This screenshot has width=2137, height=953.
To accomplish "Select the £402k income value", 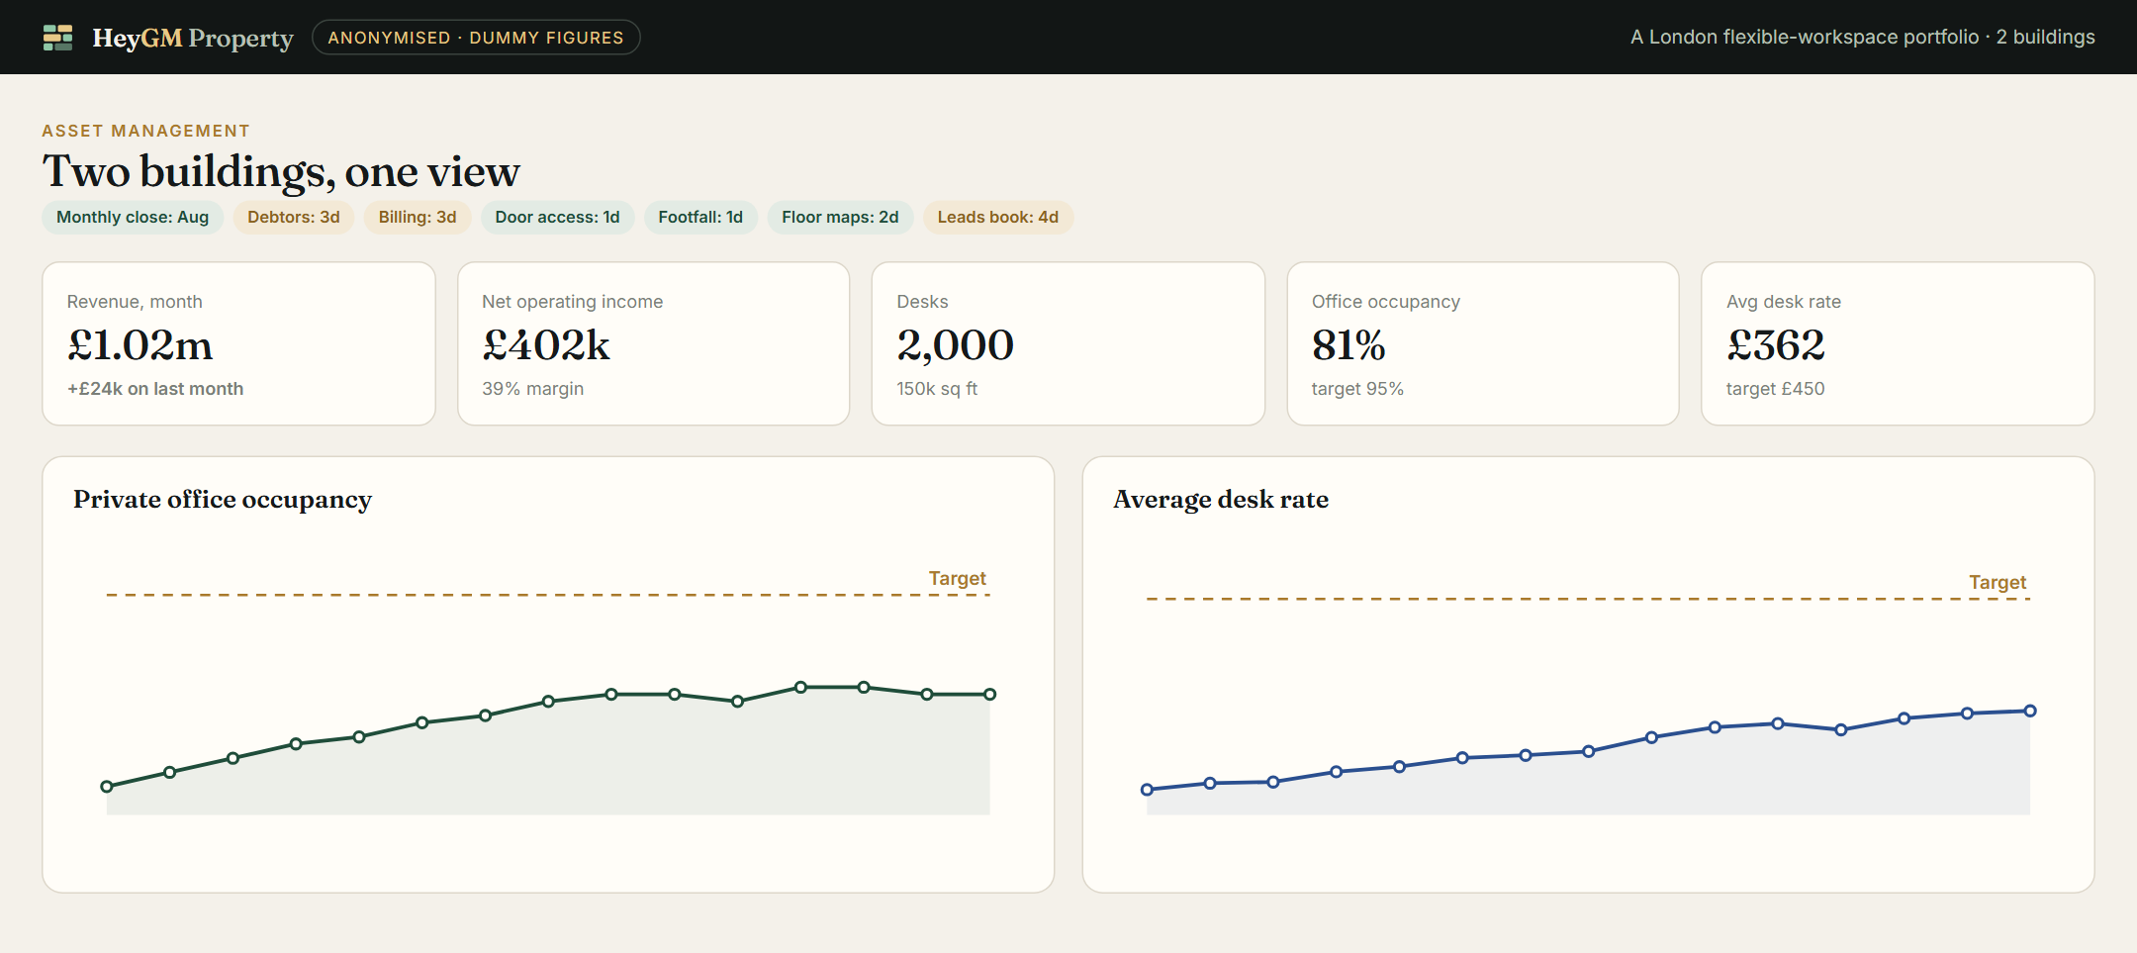I will tap(546, 345).
